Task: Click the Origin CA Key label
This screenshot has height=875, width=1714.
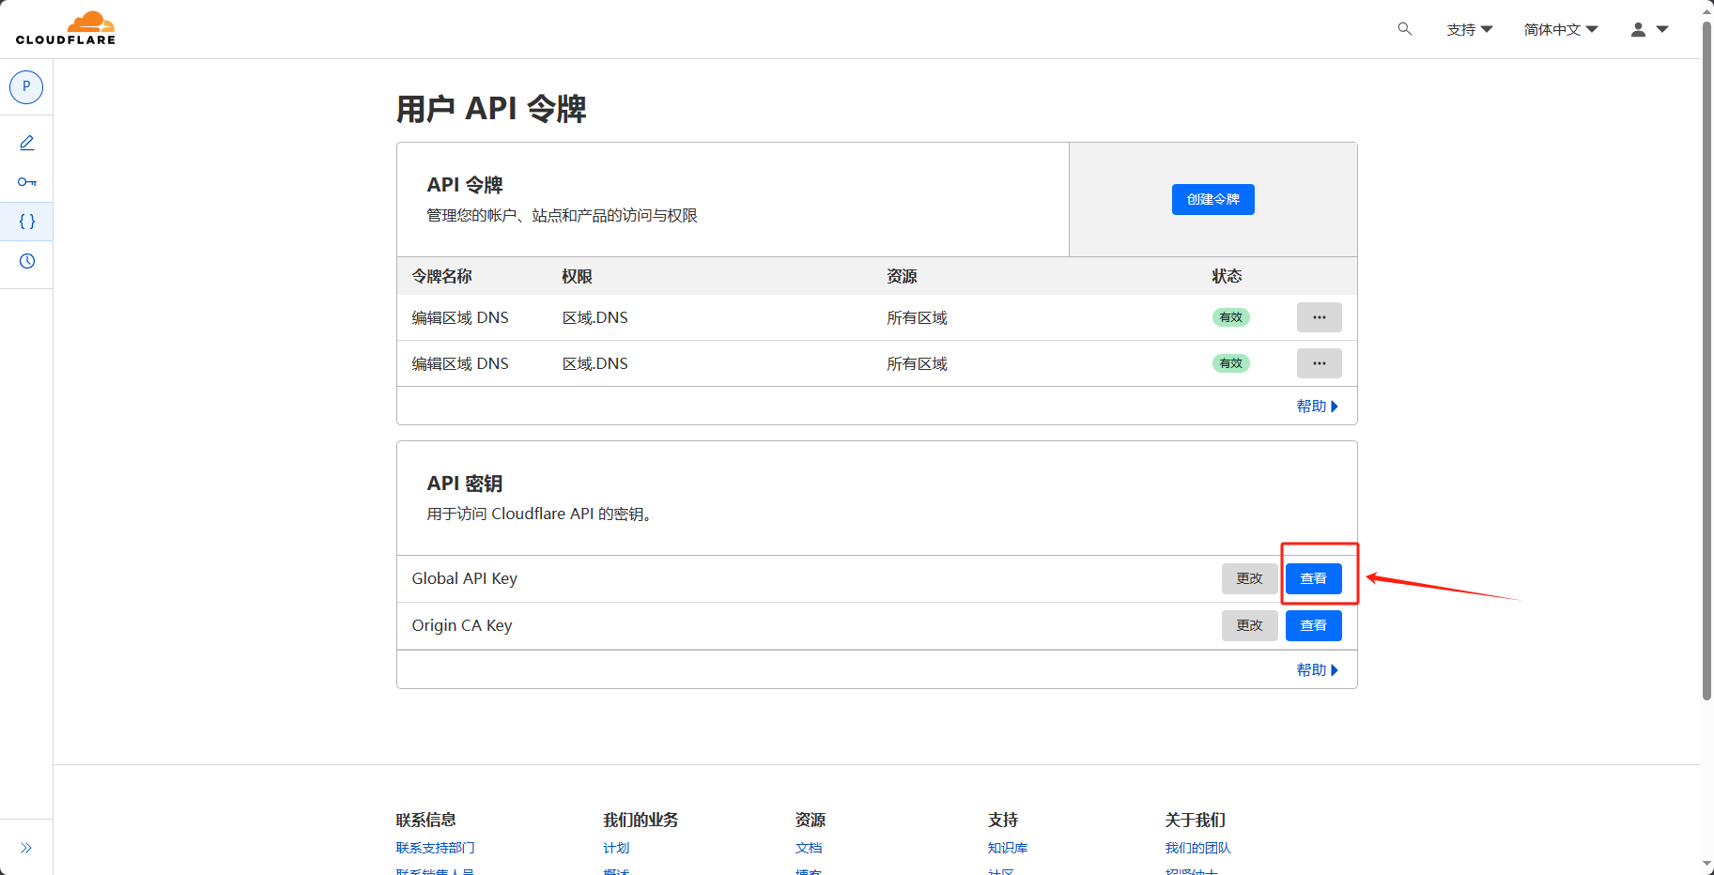Action: coord(461,625)
